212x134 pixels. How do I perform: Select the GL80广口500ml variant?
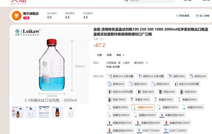coord(175,131)
